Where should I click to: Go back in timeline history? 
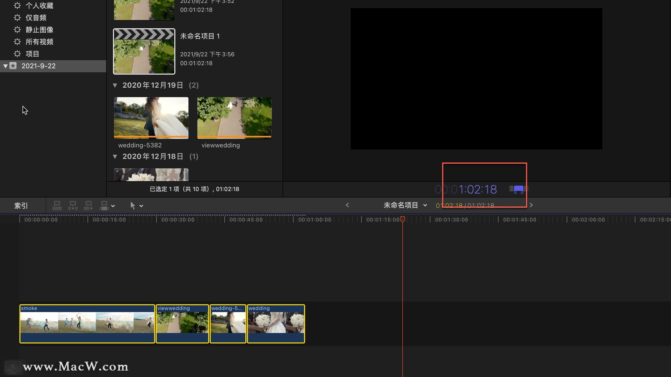(x=347, y=205)
